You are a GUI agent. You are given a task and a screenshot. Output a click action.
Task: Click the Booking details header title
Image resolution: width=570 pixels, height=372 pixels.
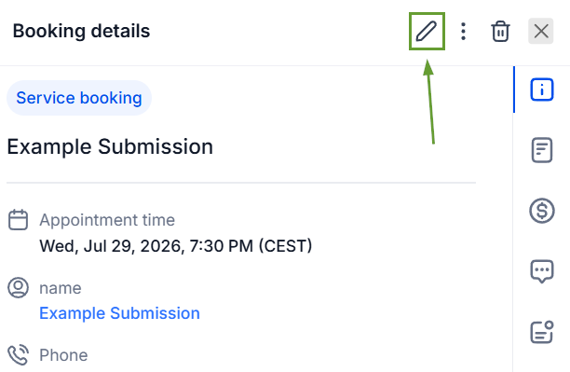pos(81,31)
